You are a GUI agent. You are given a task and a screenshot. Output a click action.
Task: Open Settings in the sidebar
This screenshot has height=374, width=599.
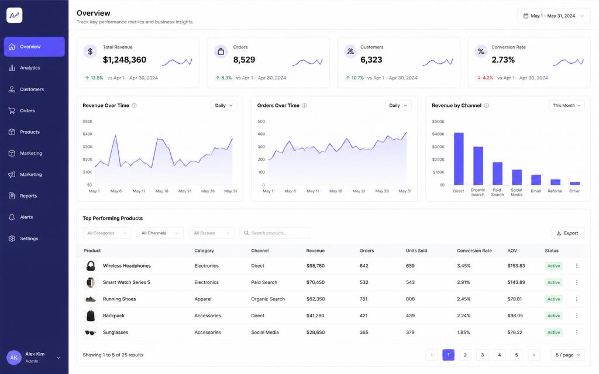(35, 238)
